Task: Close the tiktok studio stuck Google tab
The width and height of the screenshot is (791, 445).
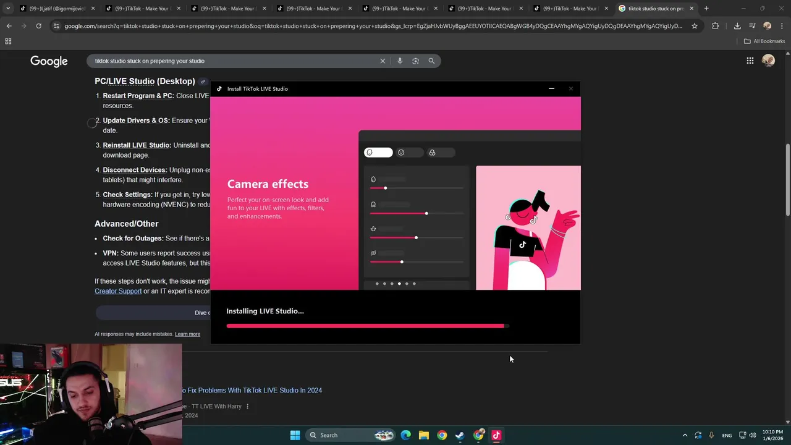Action: pos(692,9)
